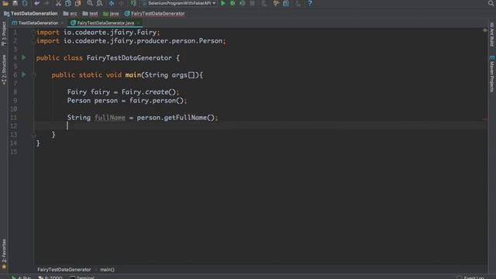
Task: Open the Maven Projects panel from the right sidebar
Action: pyautogui.click(x=492, y=74)
